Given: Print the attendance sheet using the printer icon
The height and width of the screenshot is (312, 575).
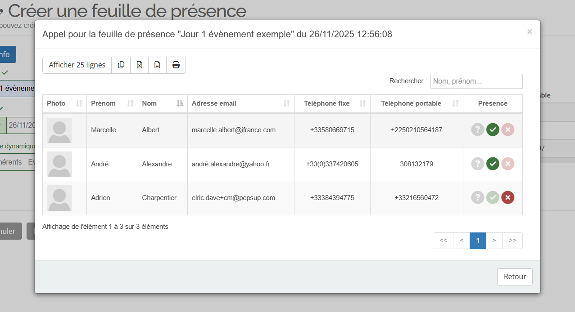Looking at the screenshot, I should pos(176,65).
